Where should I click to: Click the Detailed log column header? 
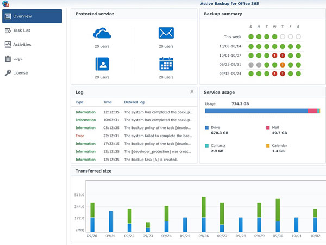pos(134,102)
